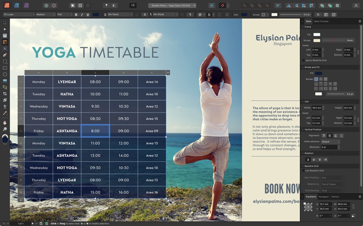Collapse the Stroke and Fill section

coord(303,67)
